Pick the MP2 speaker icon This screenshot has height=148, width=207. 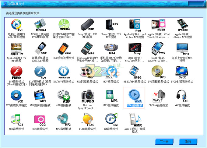tap(64, 120)
